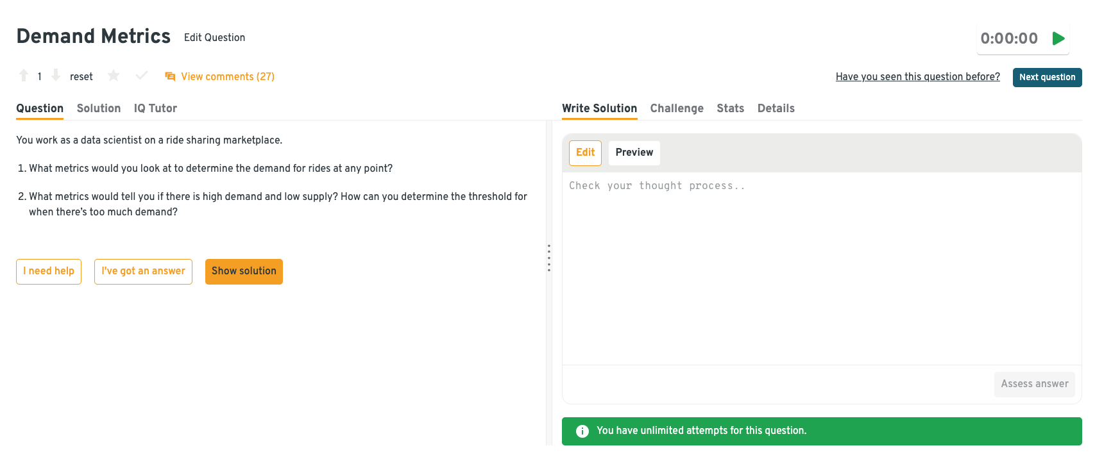Click the Show solution button
This screenshot has height=473, width=1095.
pos(244,271)
